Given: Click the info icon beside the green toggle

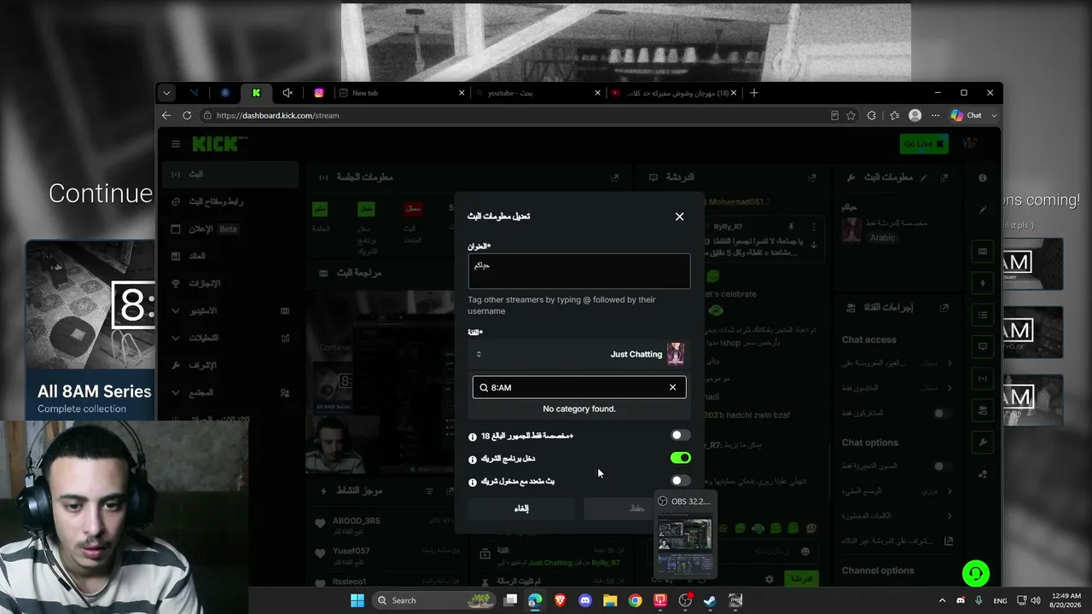Looking at the screenshot, I should coord(473,460).
